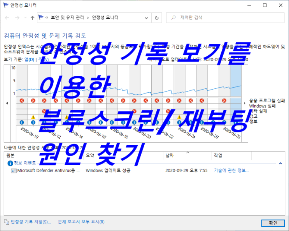Screen dimensions: 289x231
Task: Select info icon for 2020-09-11
Action: pos(33,122)
